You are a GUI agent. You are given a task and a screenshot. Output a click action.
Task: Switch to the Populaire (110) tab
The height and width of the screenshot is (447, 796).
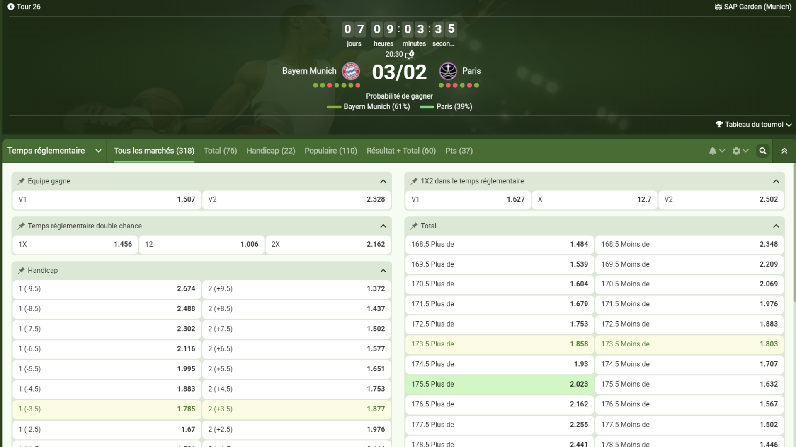330,151
